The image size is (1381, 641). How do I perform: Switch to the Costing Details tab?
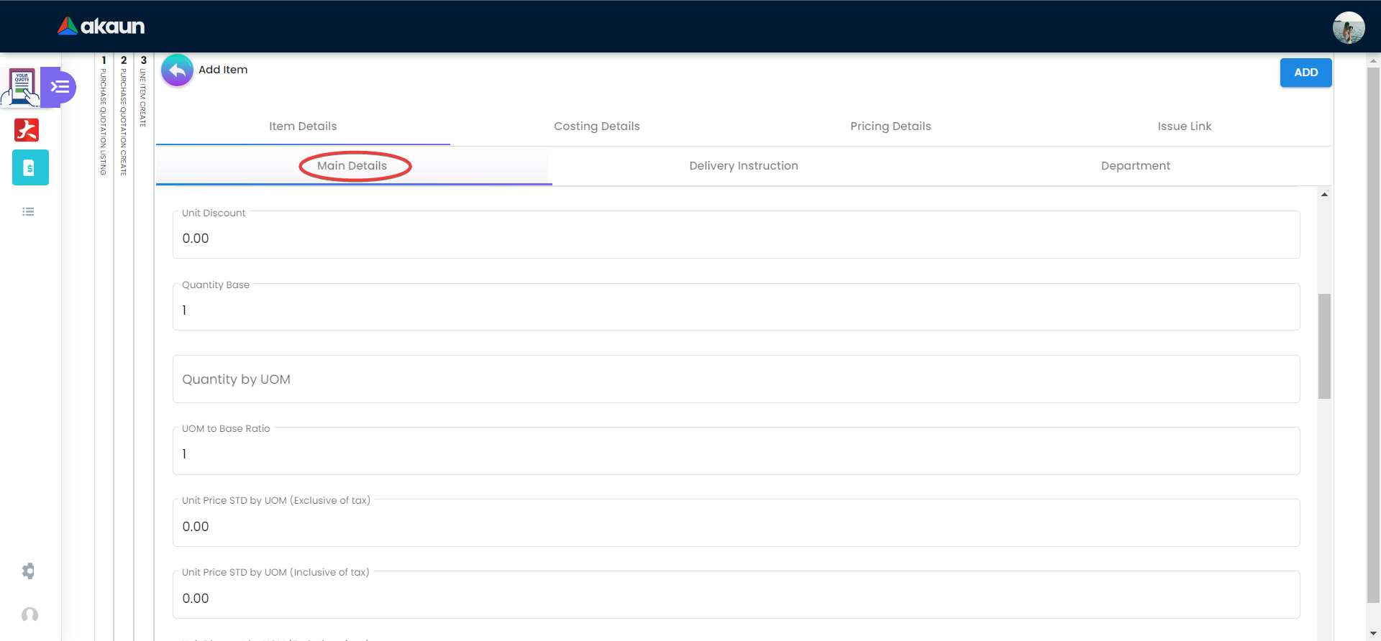(597, 126)
